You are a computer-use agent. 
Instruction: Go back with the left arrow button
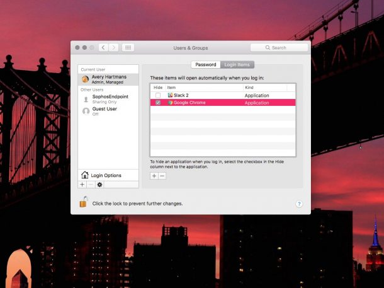[x=103, y=47]
